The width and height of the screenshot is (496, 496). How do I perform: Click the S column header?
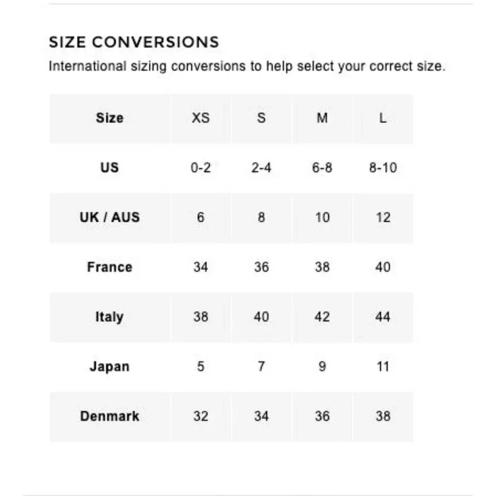click(x=261, y=118)
